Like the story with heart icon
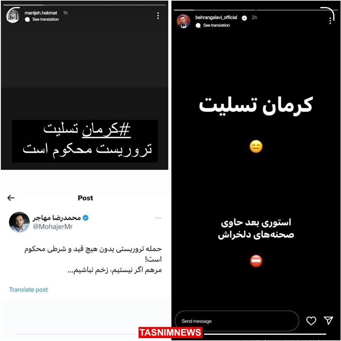Viewport: 341px width, 341px height. tap(311, 321)
